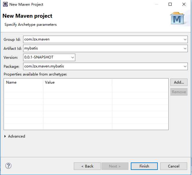Go back with the < Back button
Viewport: 192px width, 175px height.
pos(87,166)
